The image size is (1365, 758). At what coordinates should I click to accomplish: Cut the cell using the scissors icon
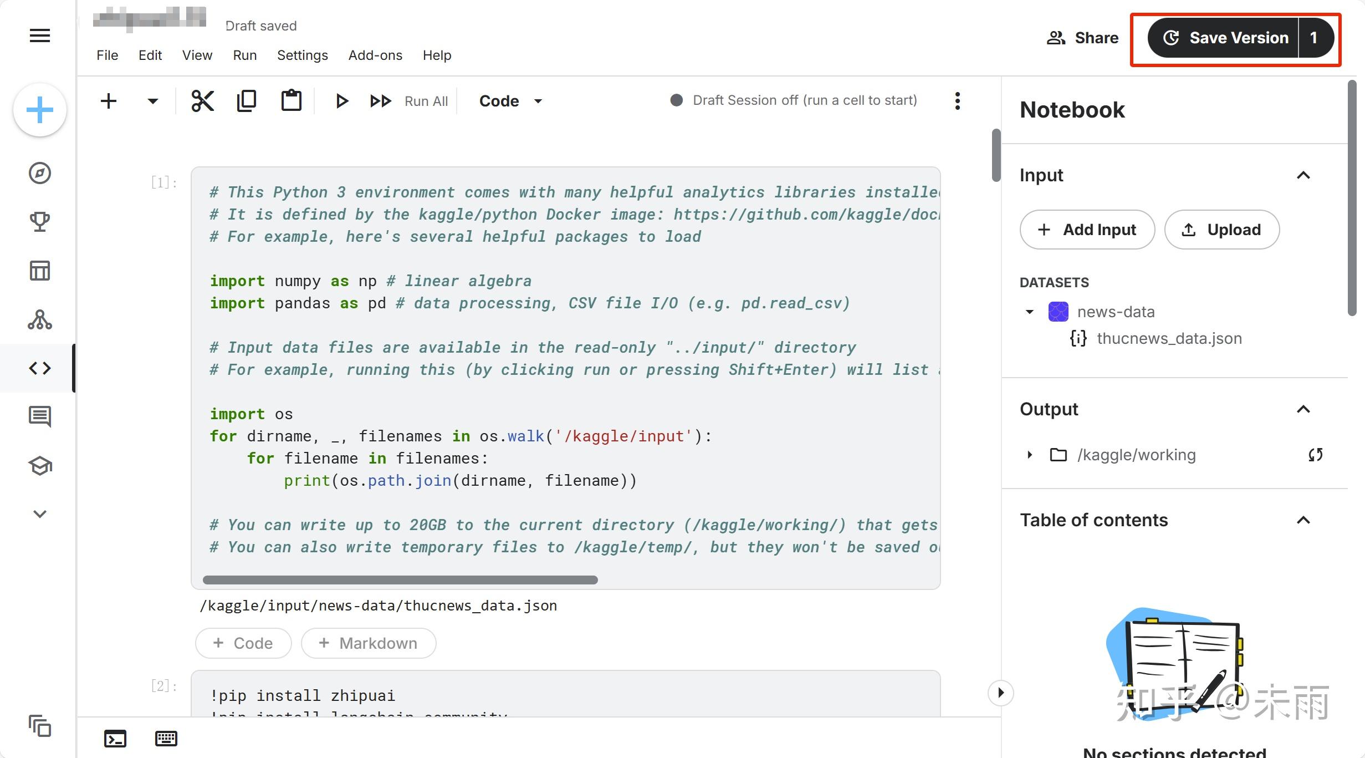(x=203, y=101)
